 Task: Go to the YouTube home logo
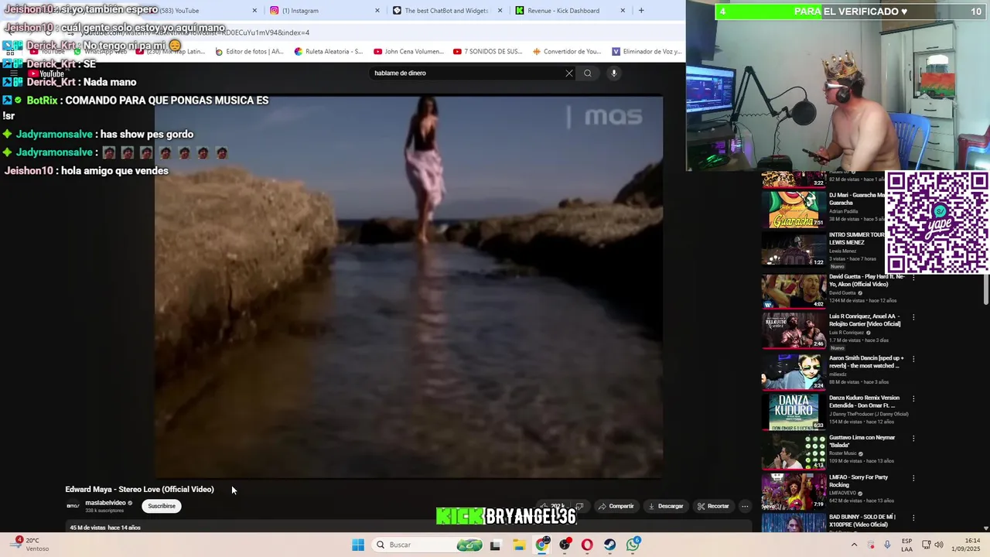(46, 73)
